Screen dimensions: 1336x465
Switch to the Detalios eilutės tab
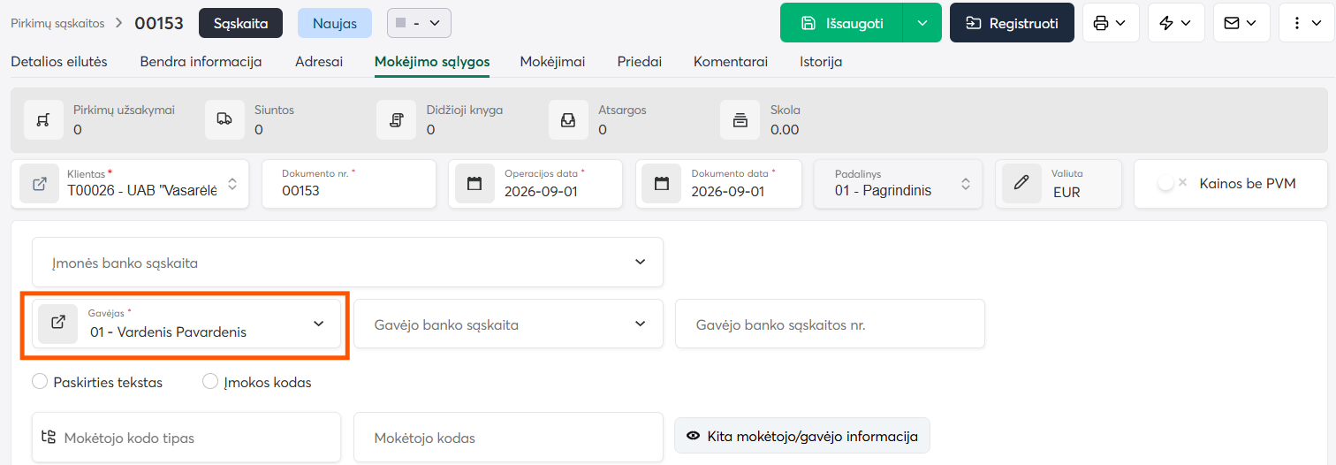[59, 62]
